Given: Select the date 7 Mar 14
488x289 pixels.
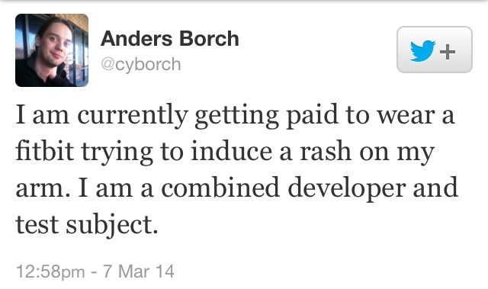Looking at the screenshot, I should coord(139,271).
